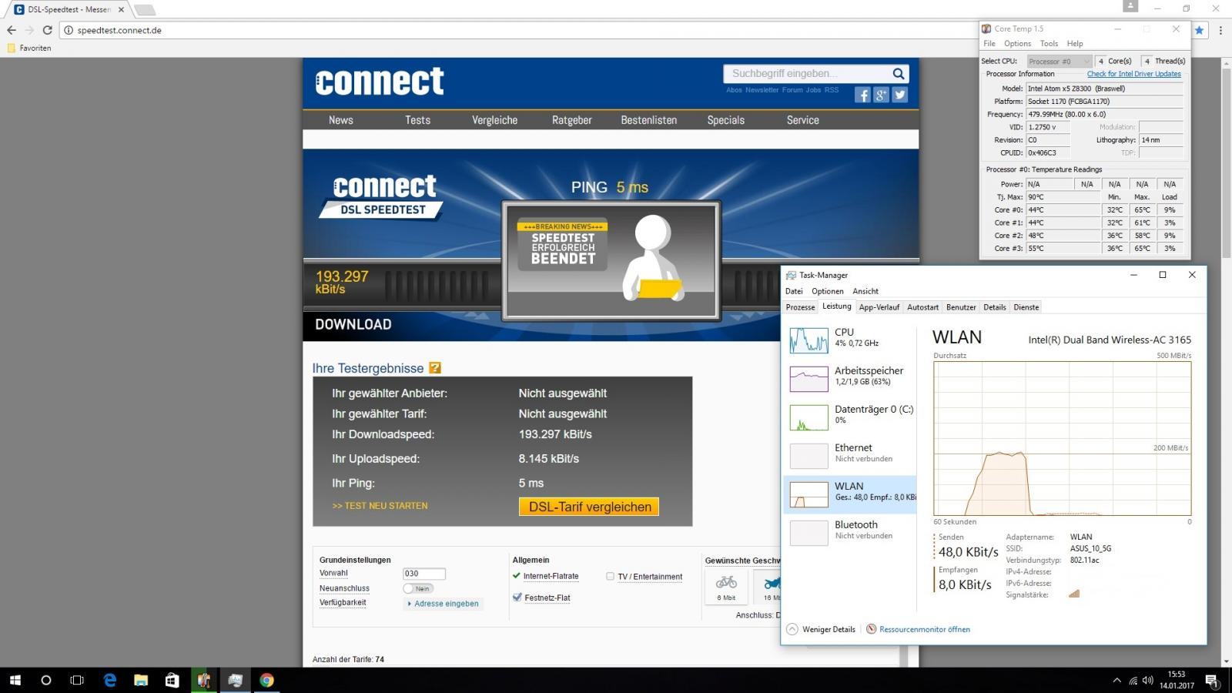Screen dimensions: 1232x693
Task: Open Task View from the taskbar
Action: [x=77, y=680]
